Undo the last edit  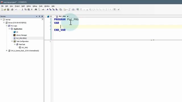(x=16, y=9)
